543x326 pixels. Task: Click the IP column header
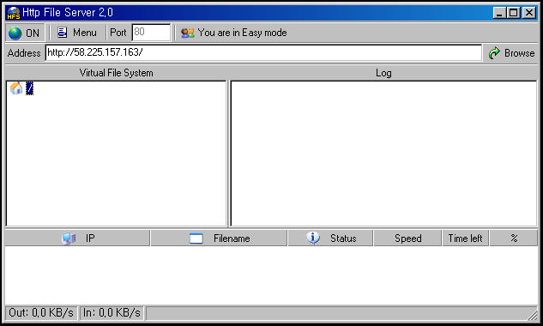coord(77,238)
